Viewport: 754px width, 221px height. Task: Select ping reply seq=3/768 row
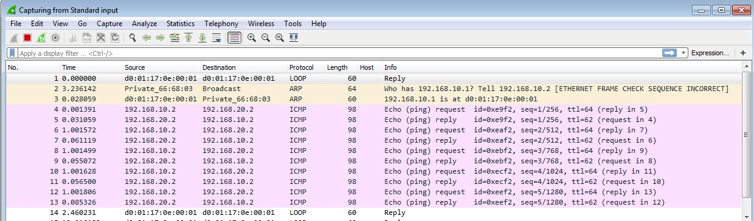click(375, 161)
